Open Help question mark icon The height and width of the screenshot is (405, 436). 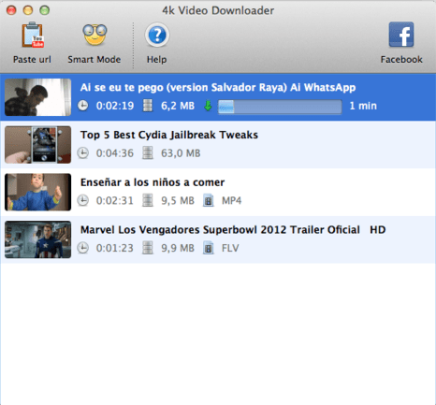(157, 35)
